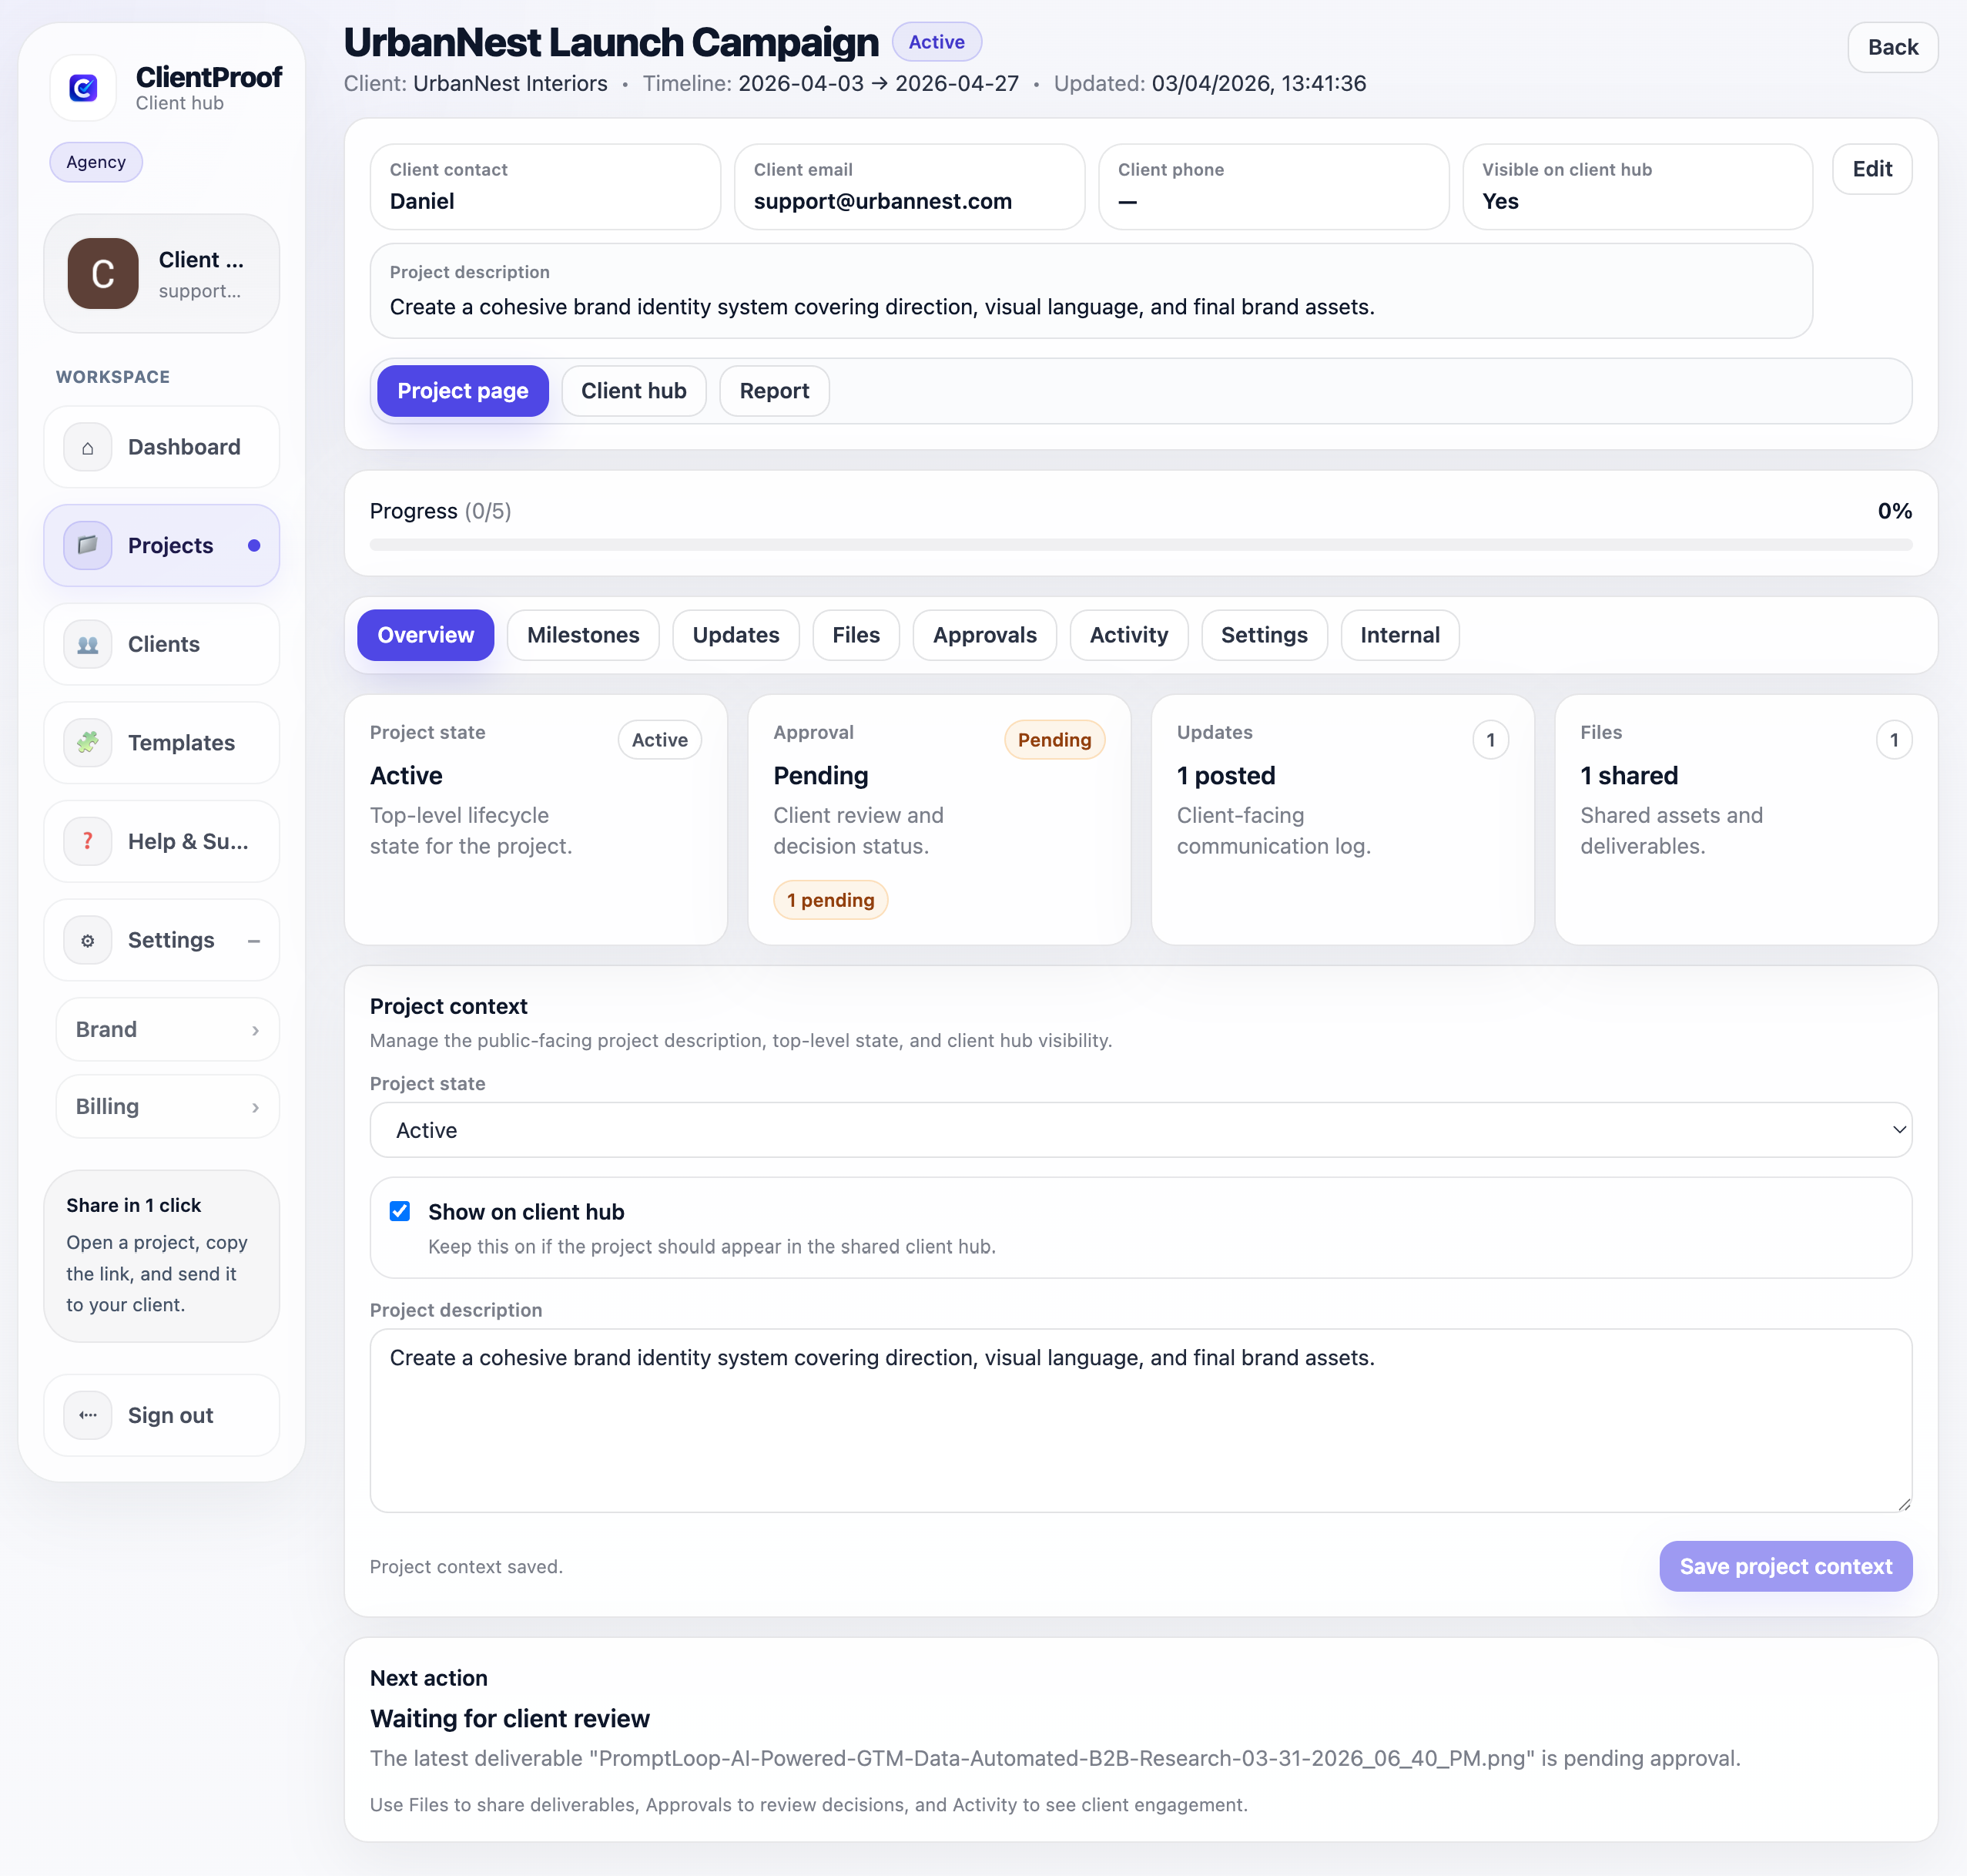Click the Sign out arrow icon
Viewport: 1967px width, 1876px height.
[88, 1415]
